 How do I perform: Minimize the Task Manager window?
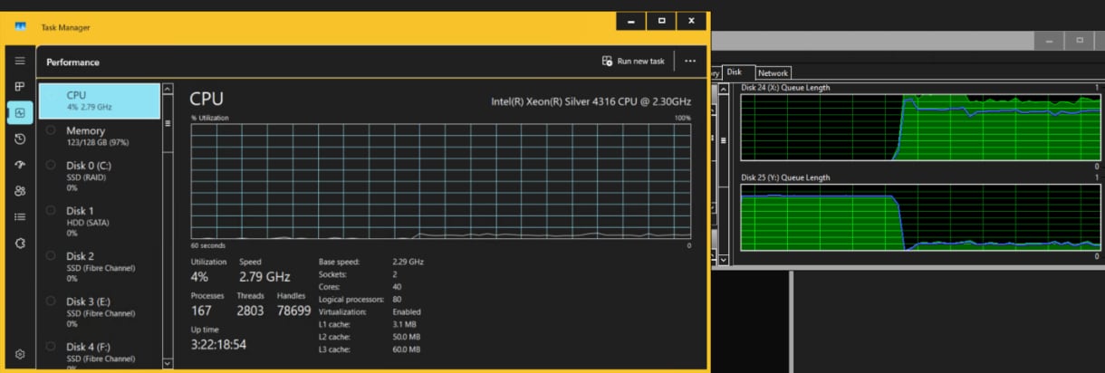coord(630,20)
